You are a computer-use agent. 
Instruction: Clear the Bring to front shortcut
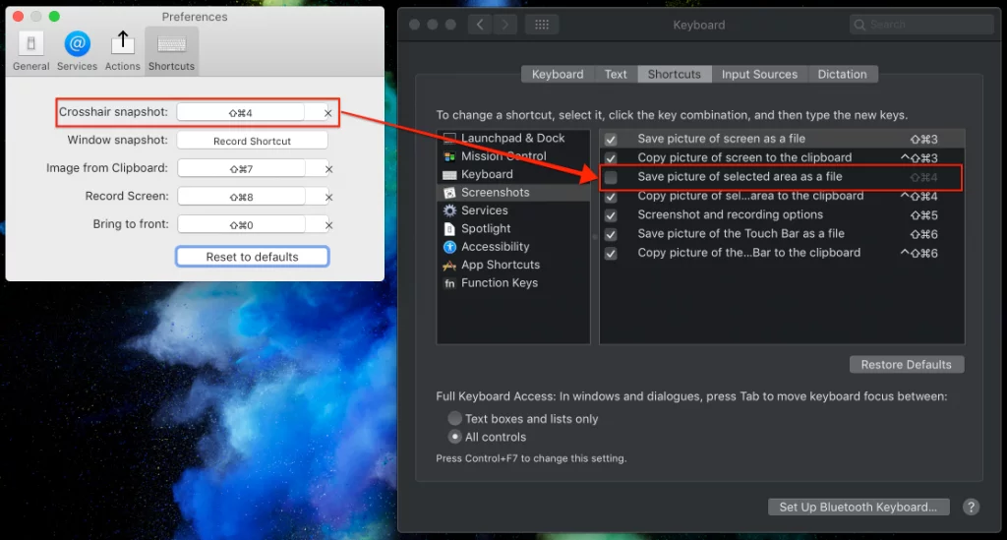pos(328,225)
